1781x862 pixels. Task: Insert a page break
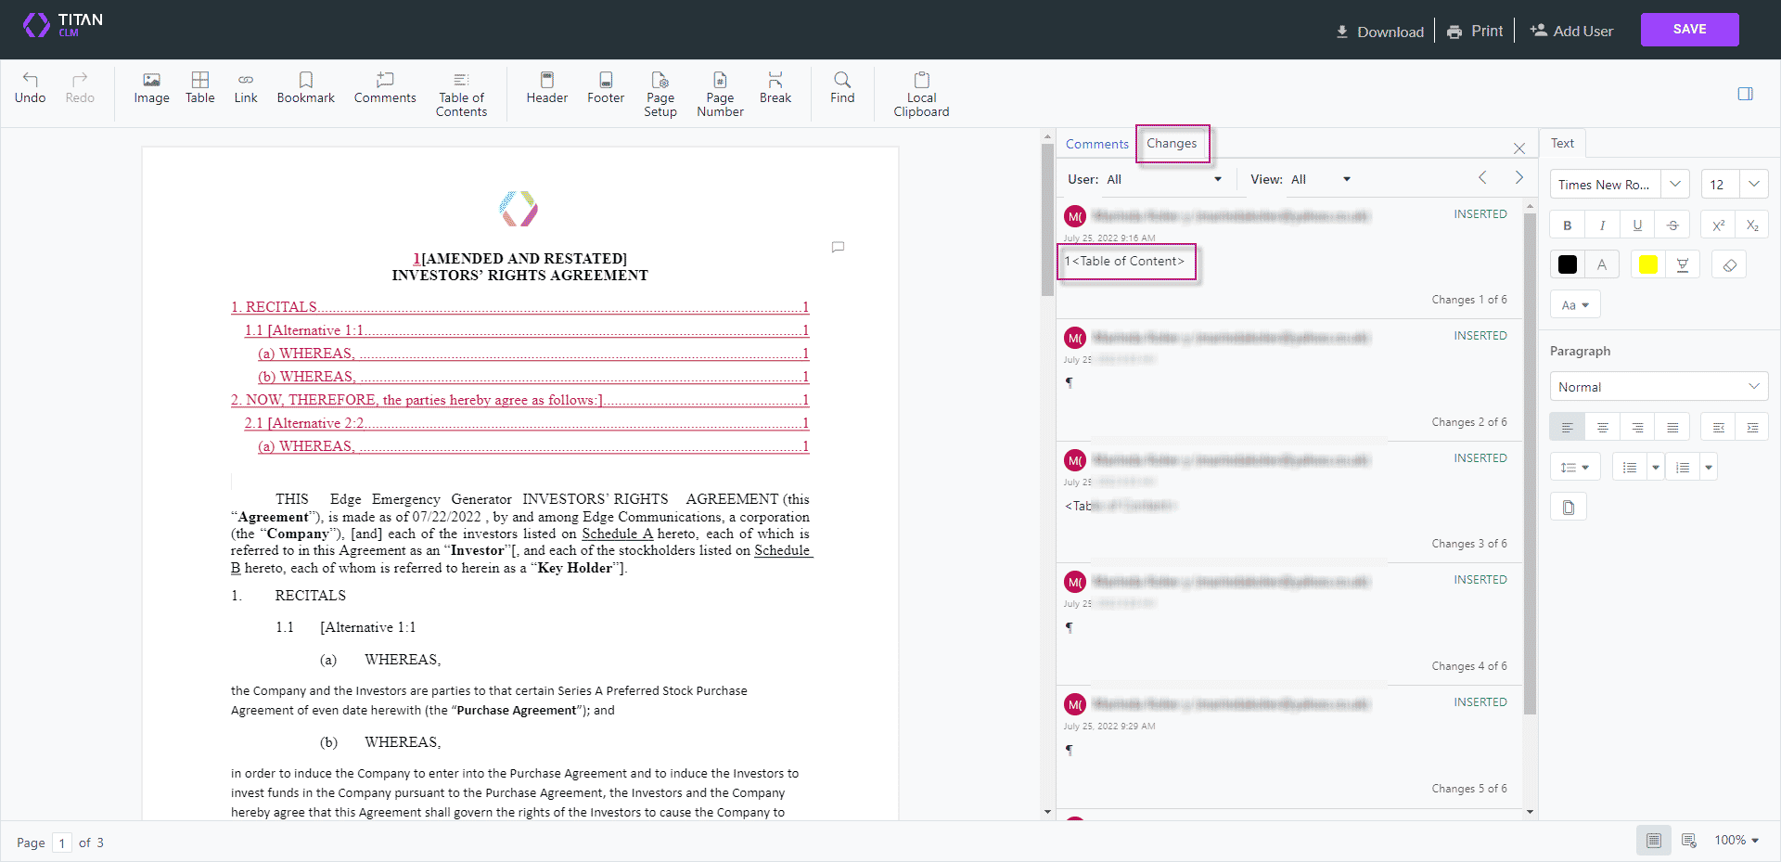pyautogui.click(x=775, y=90)
